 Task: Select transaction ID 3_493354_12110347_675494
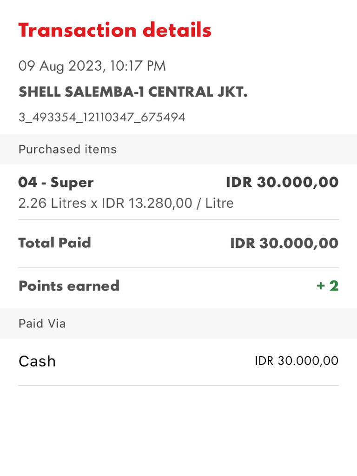click(x=102, y=117)
